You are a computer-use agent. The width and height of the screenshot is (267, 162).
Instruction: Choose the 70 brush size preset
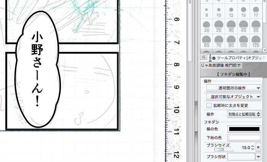click(x=219, y=42)
